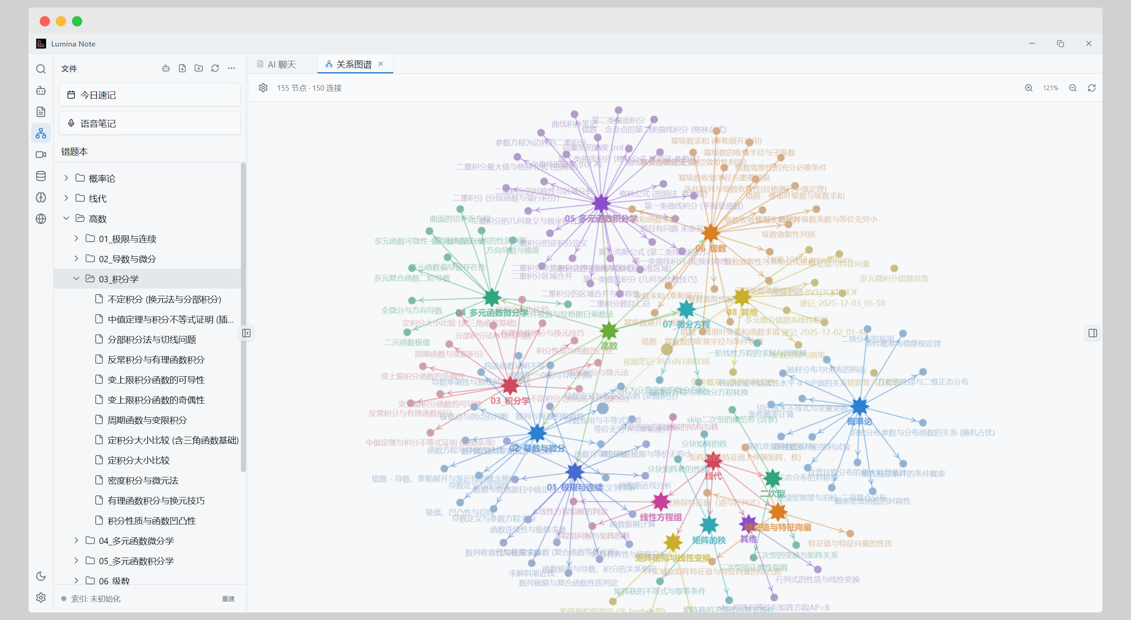1131x620 pixels.
Task: Select the knowledge graph icon in the sidebar
Action: click(41, 133)
